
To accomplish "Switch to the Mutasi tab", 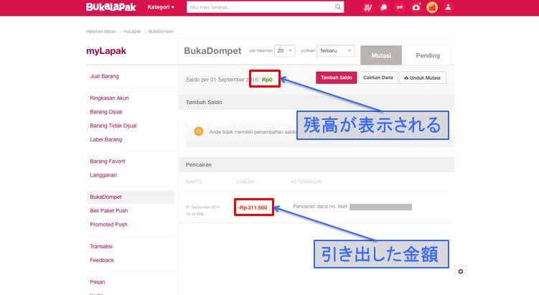I will 381,55.
